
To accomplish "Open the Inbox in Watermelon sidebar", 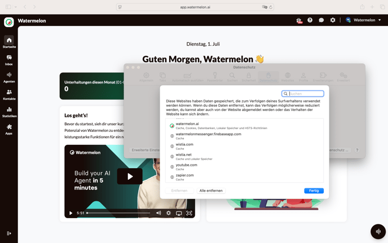I will click(x=9, y=60).
